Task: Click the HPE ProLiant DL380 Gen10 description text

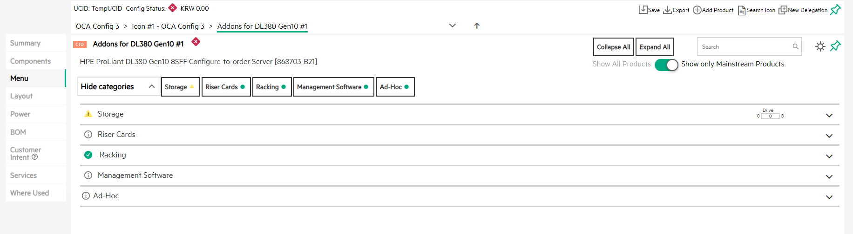Action: pyautogui.click(x=198, y=62)
